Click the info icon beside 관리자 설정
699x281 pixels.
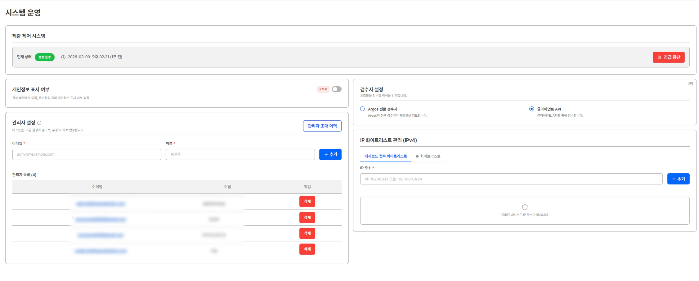tap(39, 123)
